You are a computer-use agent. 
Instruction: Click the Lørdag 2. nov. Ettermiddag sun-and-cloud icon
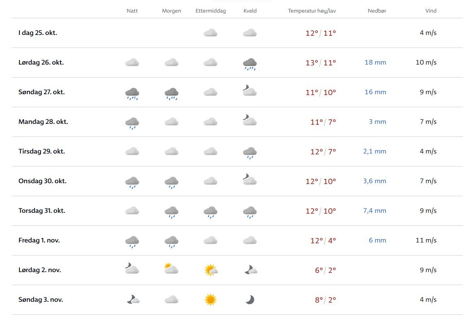pyautogui.click(x=211, y=270)
